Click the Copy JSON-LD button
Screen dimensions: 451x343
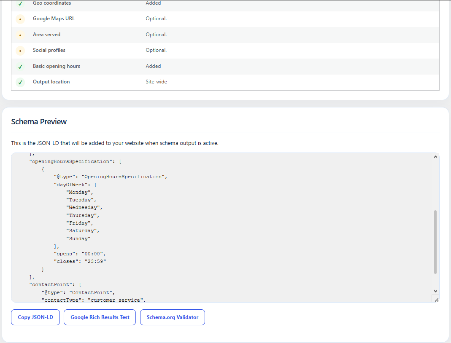pos(35,317)
